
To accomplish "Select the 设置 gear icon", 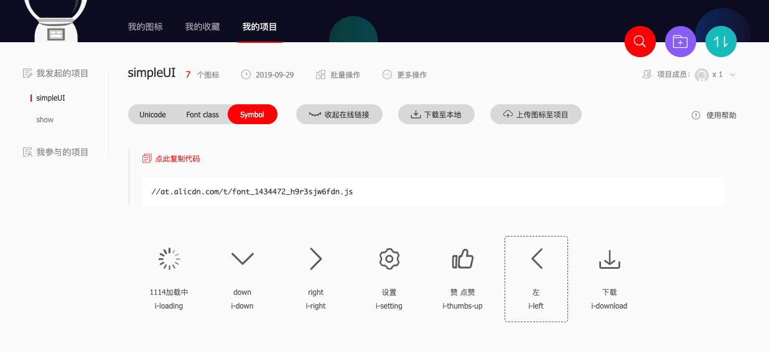I will pos(389,259).
